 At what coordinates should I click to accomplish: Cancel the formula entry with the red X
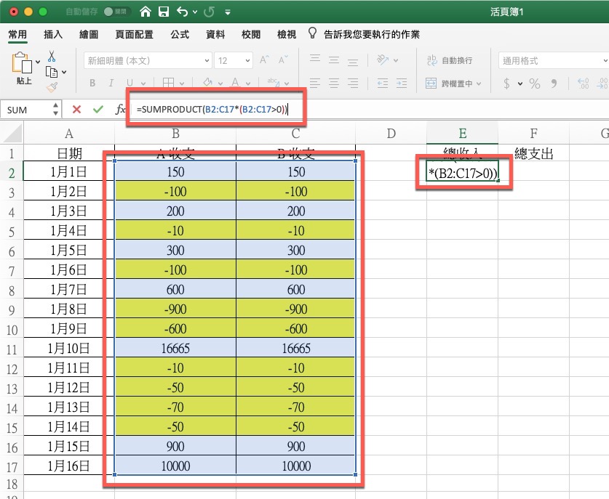coord(76,109)
